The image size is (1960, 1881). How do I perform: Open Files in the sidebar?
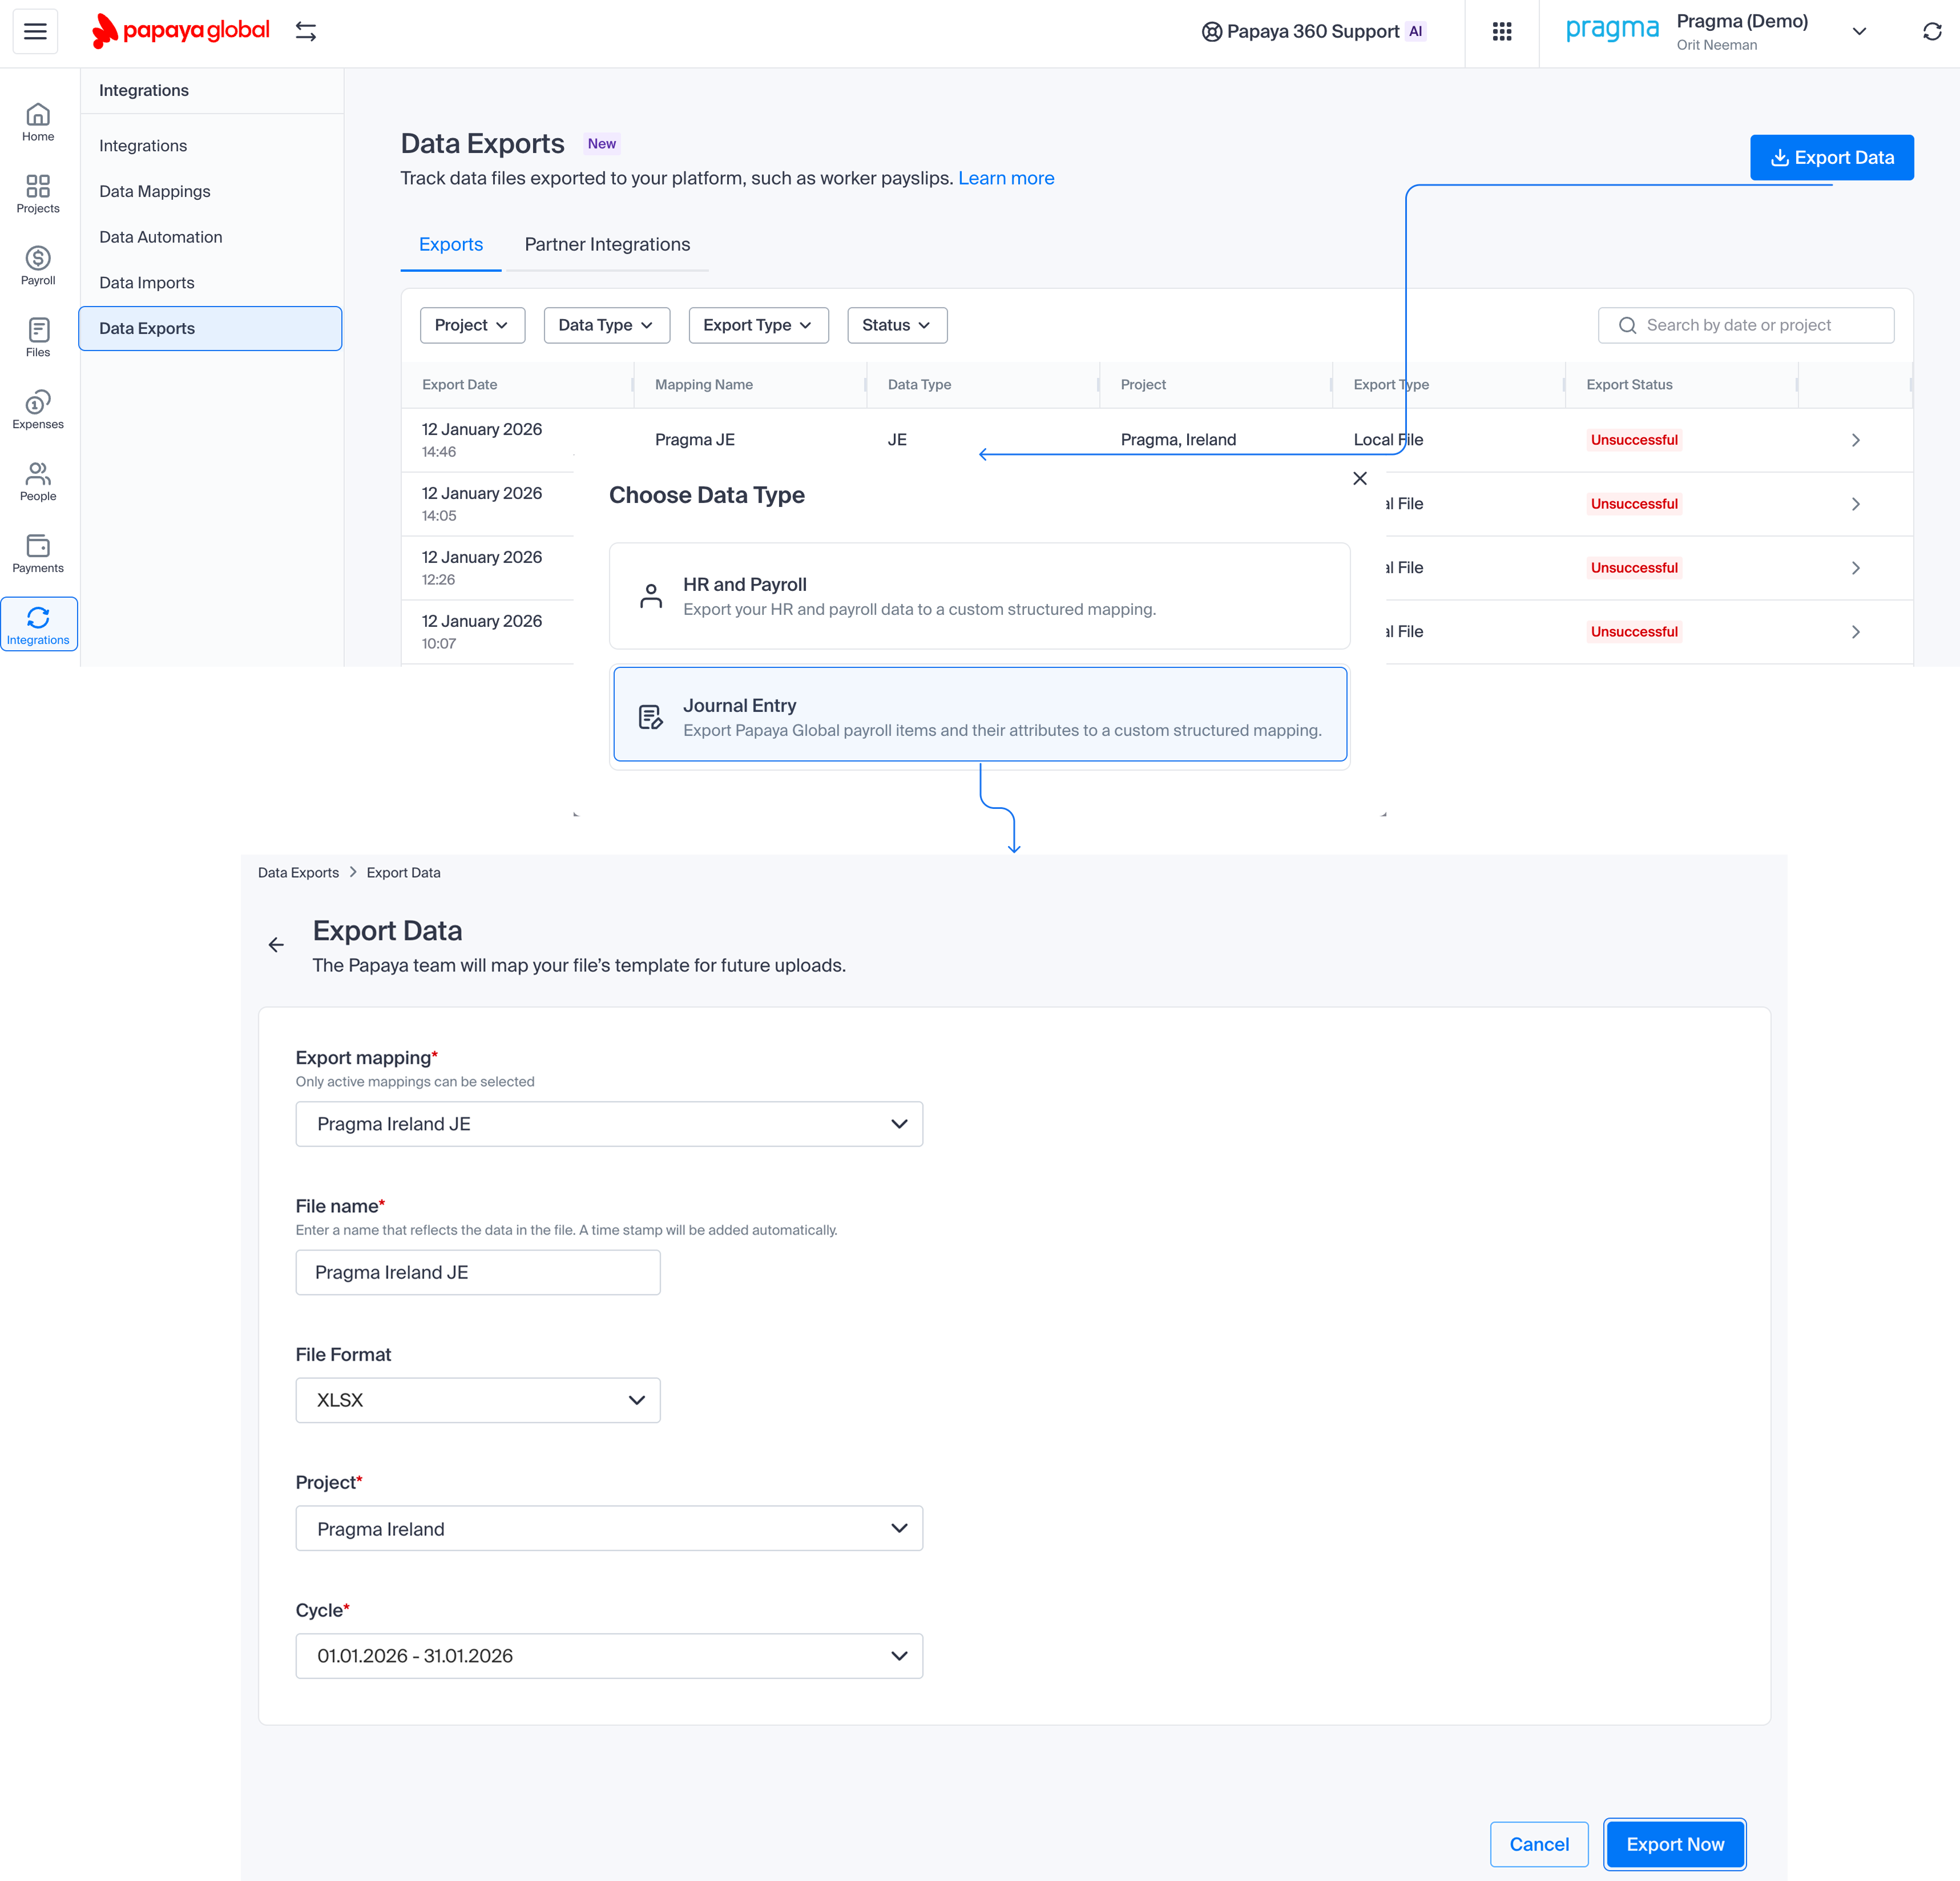(x=38, y=338)
